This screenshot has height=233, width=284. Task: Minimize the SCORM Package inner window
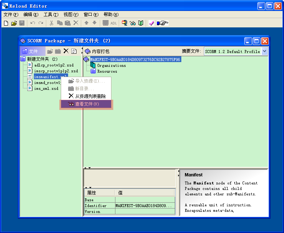coord(248,41)
